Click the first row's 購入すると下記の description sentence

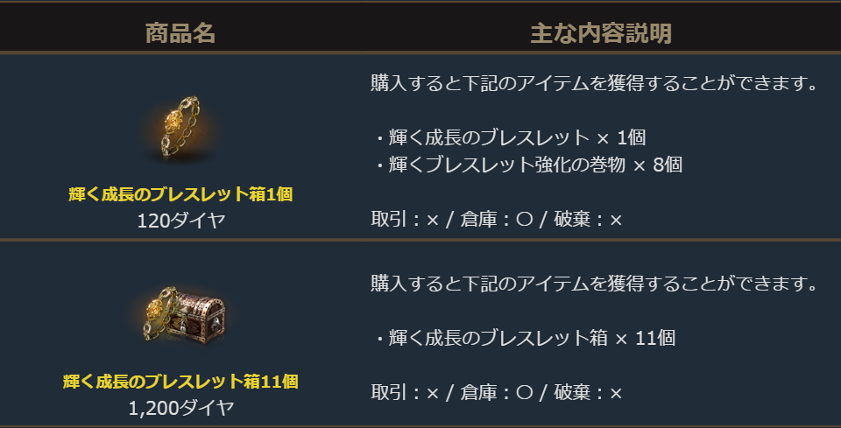(594, 84)
